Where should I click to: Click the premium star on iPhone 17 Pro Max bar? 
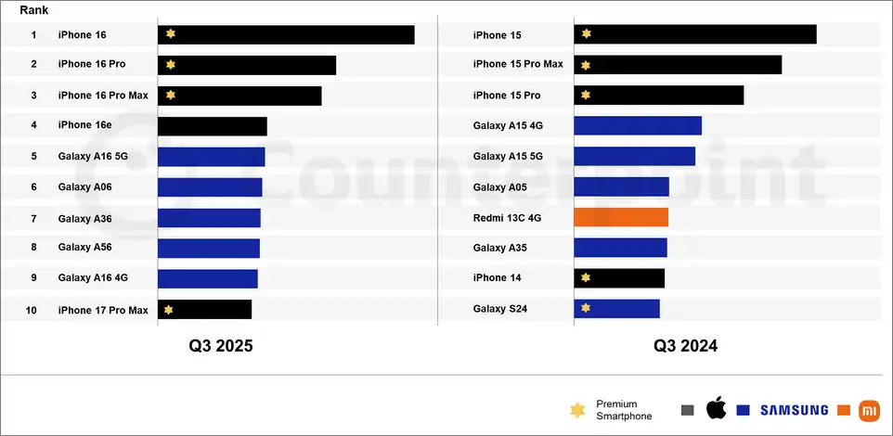169,309
